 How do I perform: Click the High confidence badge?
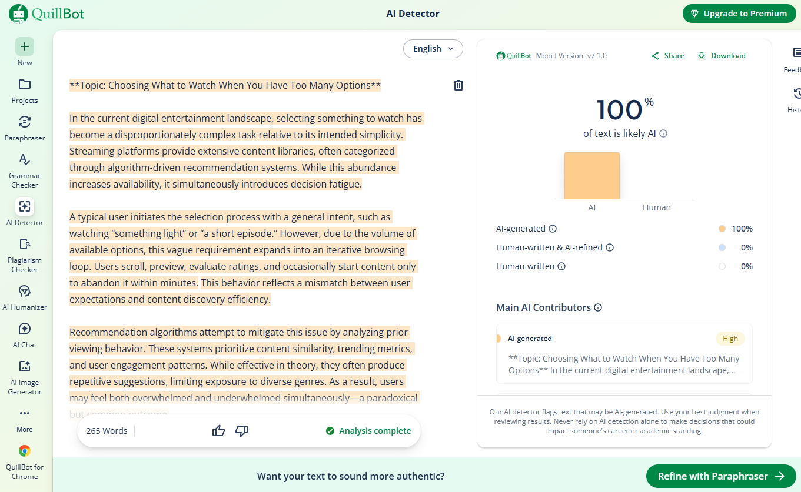[730, 339]
